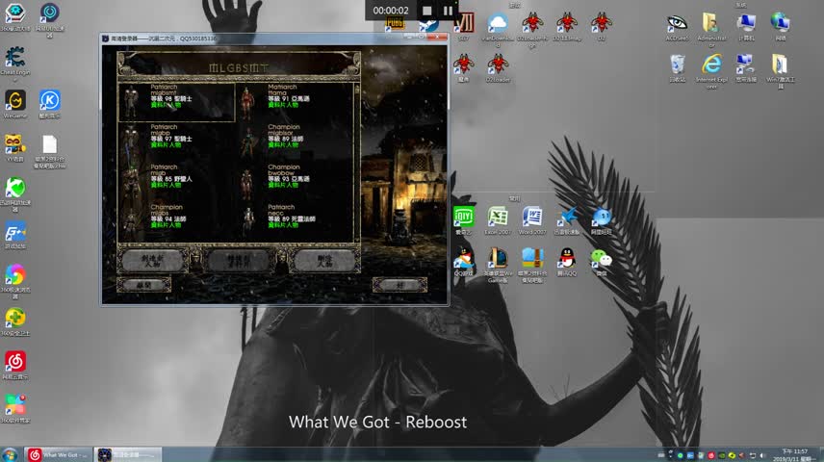Image resolution: width=824 pixels, height=462 pixels.
Task: Open the blue G+ game plus icon
Action: click(14, 235)
